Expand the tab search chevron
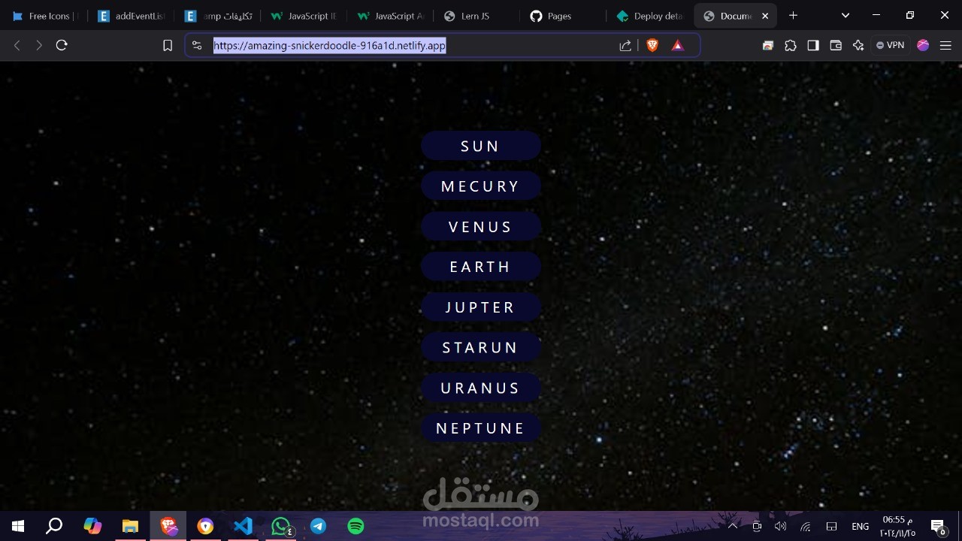Viewport: 962px width, 541px height. pyautogui.click(x=844, y=15)
